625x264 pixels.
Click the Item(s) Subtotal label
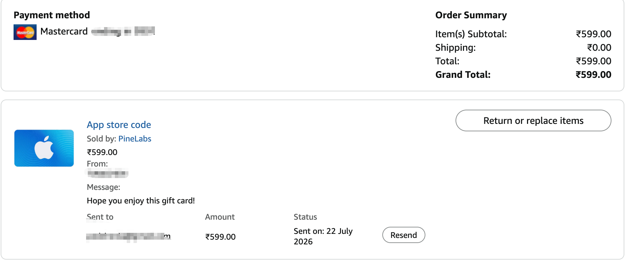(471, 34)
